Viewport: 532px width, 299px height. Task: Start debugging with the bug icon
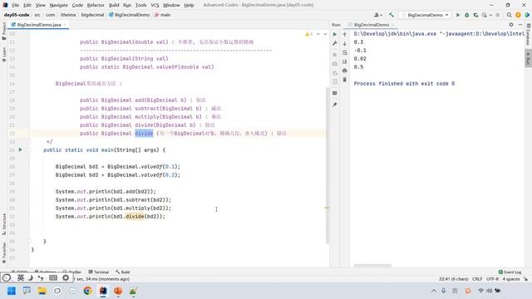[466, 15]
